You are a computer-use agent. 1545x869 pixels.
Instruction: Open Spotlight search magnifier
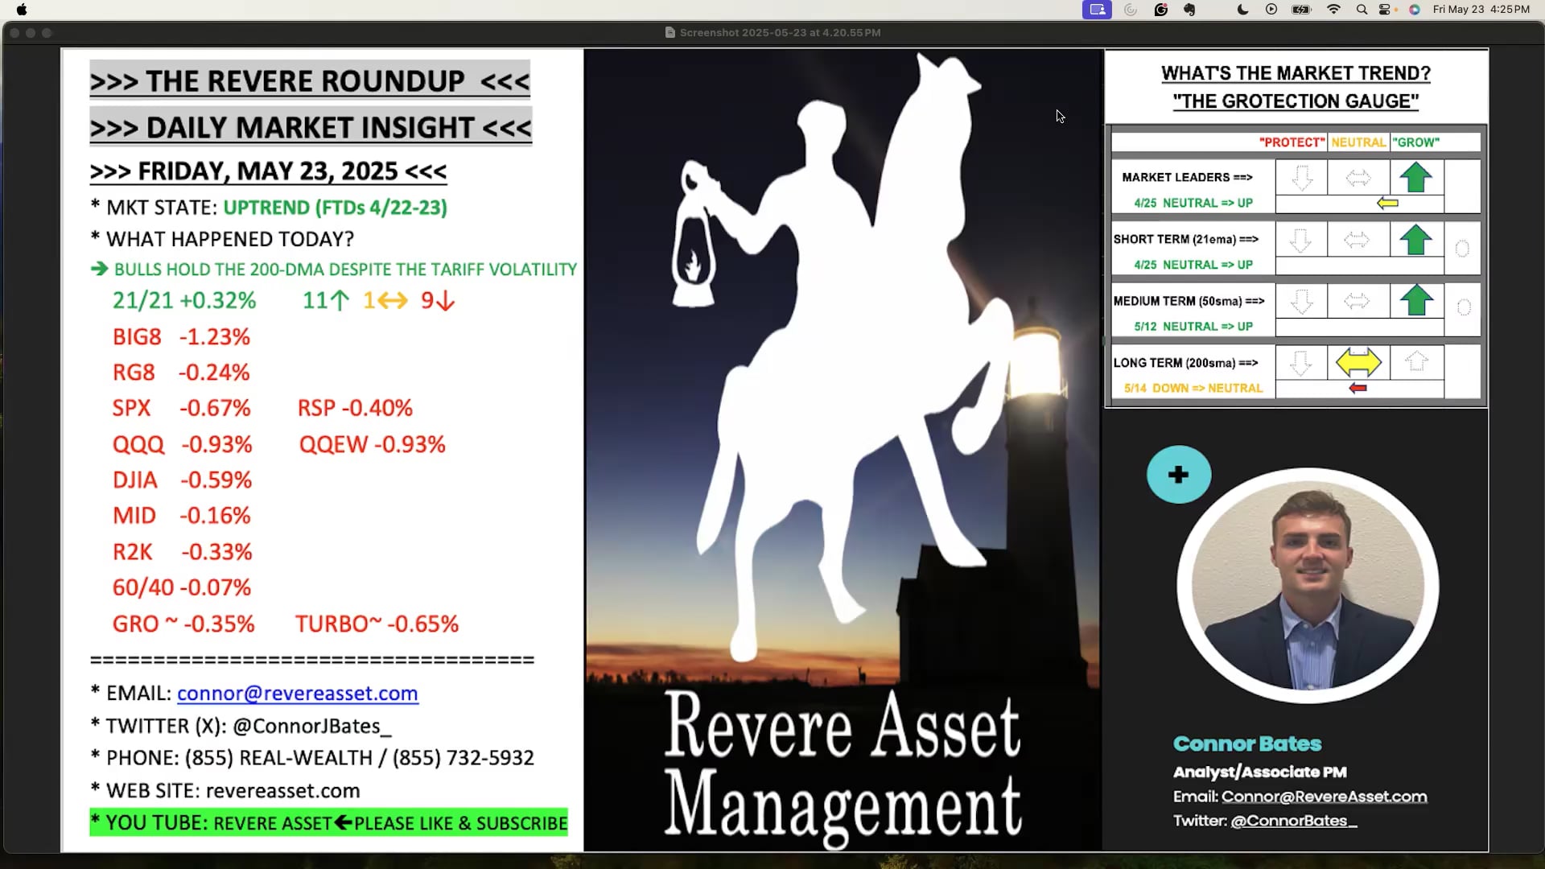pos(1362,10)
